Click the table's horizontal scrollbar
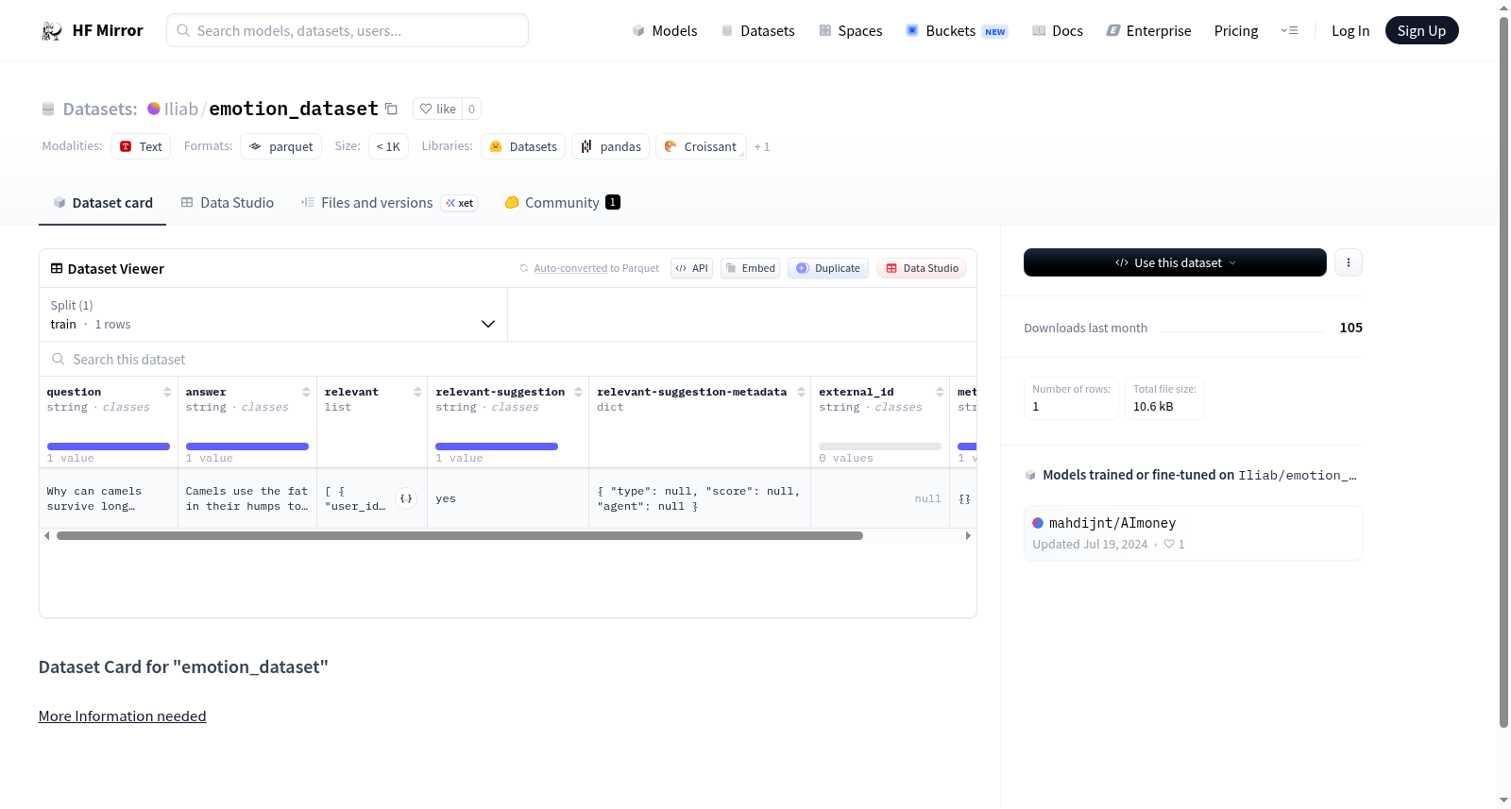The height and width of the screenshot is (809, 1511). pyautogui.click(x=460, y=535)
